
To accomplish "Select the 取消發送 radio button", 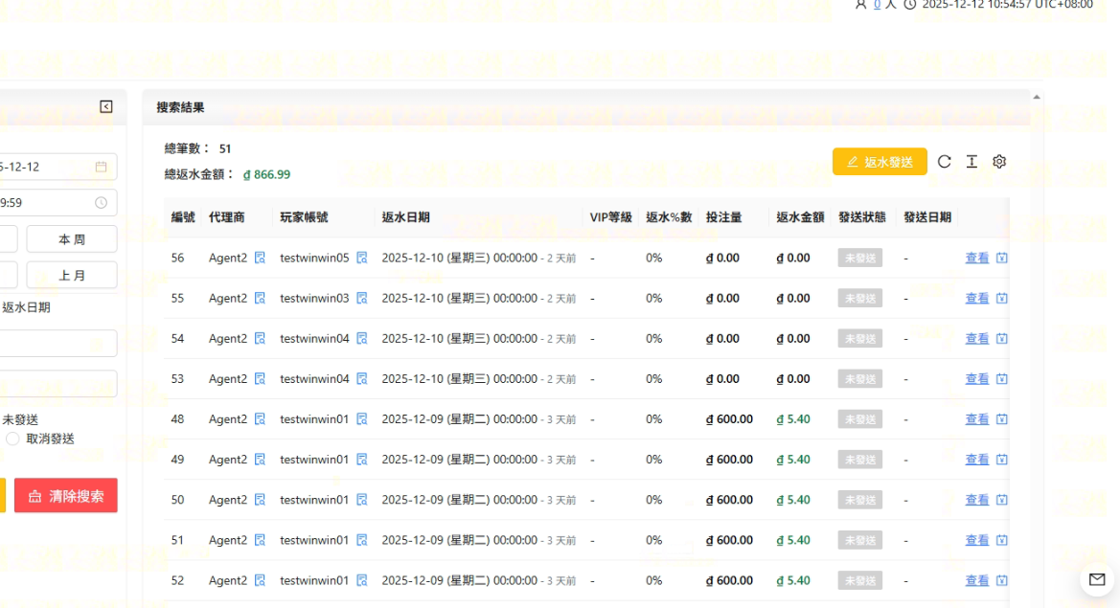I will tap(12, 439).
